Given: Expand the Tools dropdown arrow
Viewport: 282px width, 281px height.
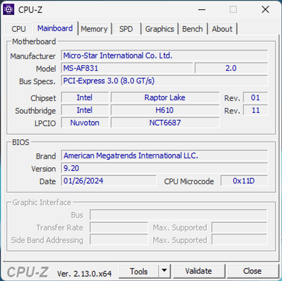Looking at the screenshot, I should [164, 271].
